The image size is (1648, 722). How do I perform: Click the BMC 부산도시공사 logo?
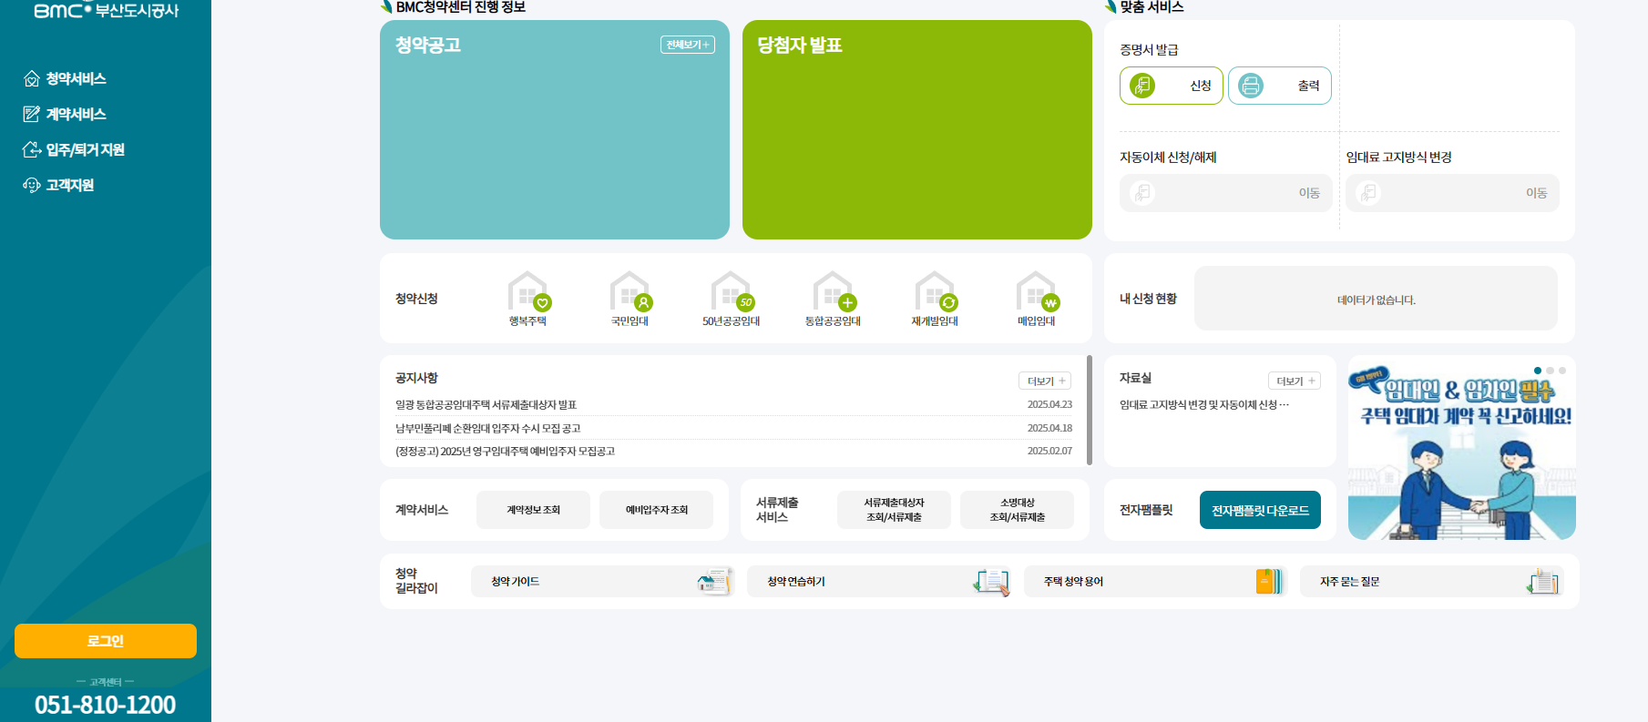106,11
